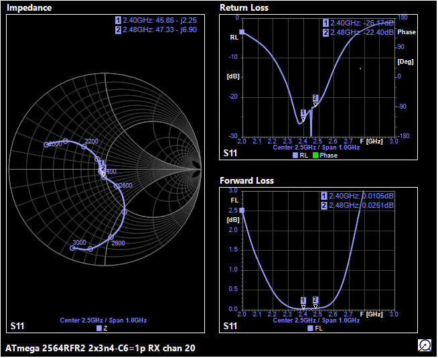
Task: Click the FL legend color swatch
Action: point(310,329)
